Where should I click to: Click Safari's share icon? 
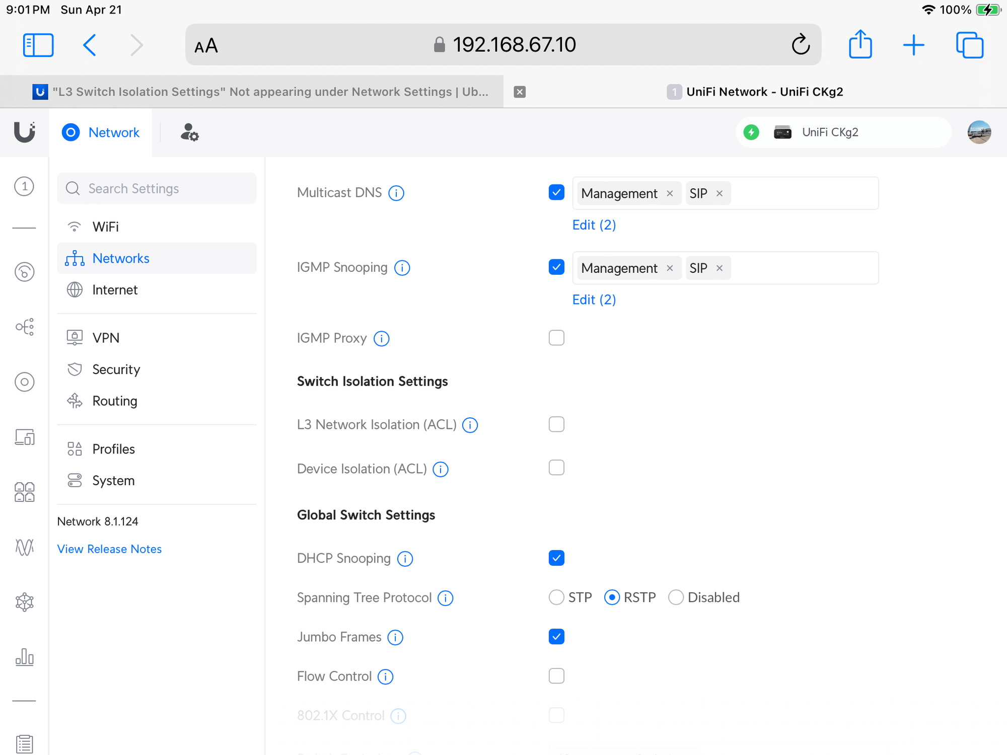click(x=860, y=45)
